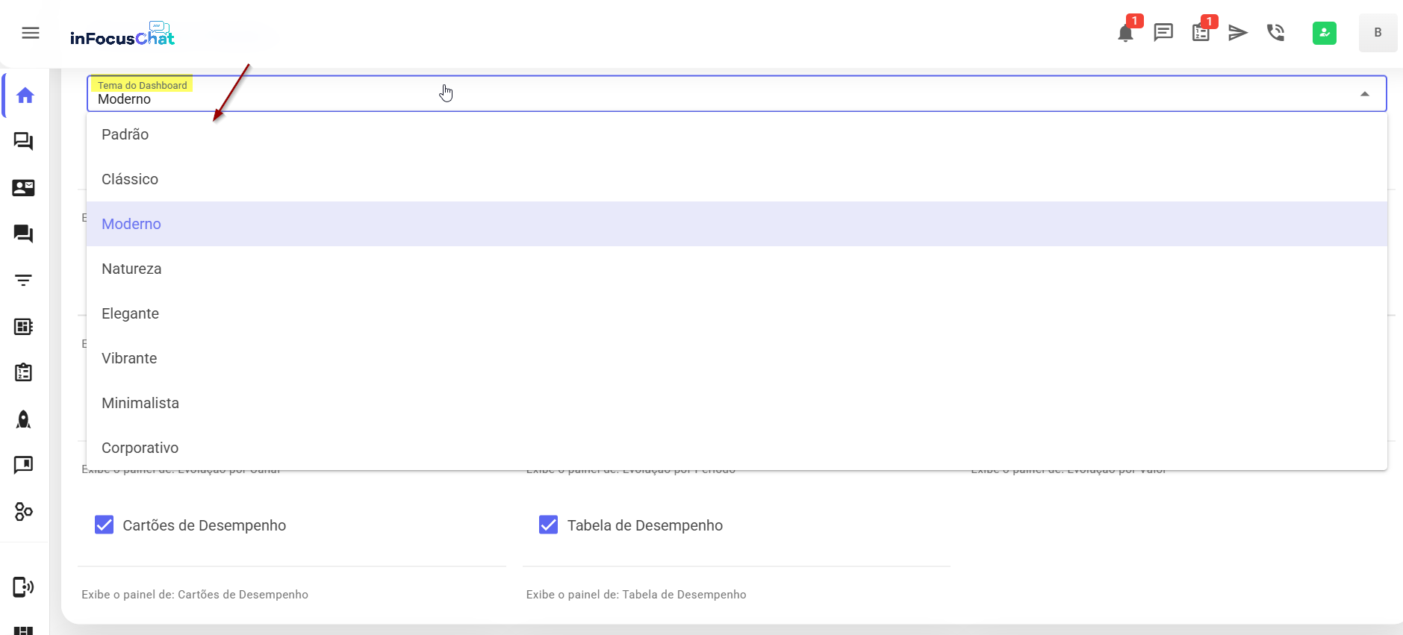The height and width of the screenshot is (635, 1403).
Task: Click the rocket icon in sidebar
Action: click(x=24, y=419)
